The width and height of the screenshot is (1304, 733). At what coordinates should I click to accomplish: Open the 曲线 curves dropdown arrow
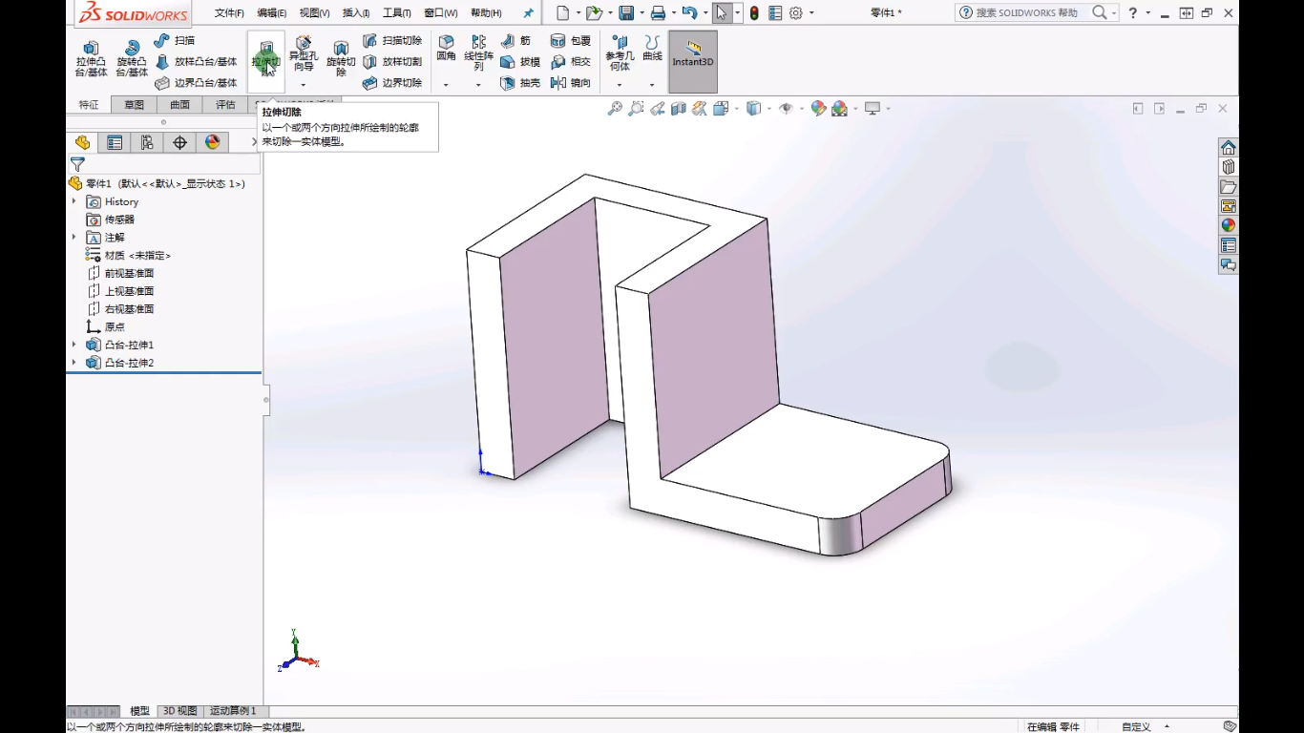pos(652,85)
